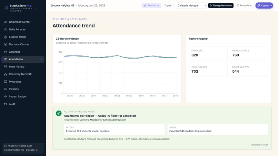Image resolution: width=278 pixels, height=156 pixels.
Task: Click the Pickups truck icon
Action: click(x=6, y=89)
